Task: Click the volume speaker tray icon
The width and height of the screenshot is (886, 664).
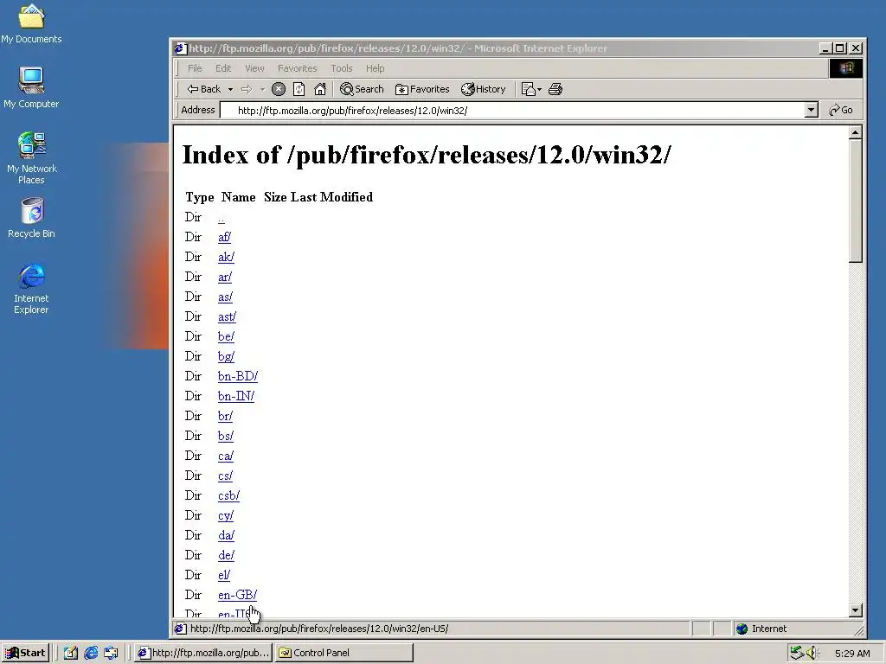Action: point(812,653)
